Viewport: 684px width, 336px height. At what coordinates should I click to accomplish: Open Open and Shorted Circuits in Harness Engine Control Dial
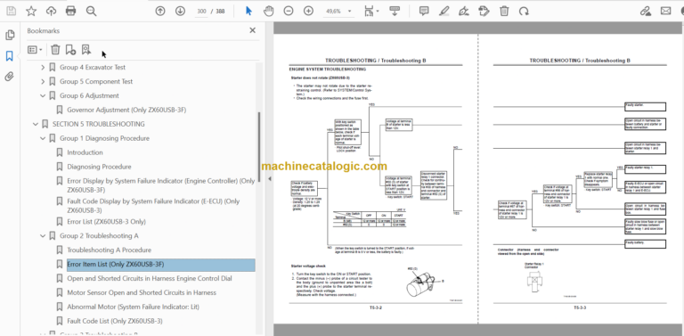pyautogui.click(x=150, y=278)
